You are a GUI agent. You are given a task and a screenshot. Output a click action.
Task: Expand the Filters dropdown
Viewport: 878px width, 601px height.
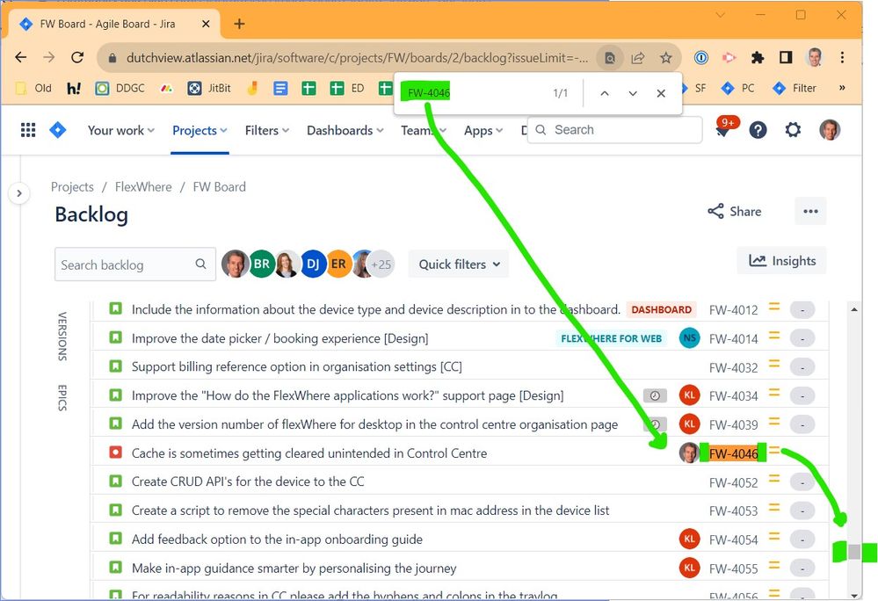[267, 130]
